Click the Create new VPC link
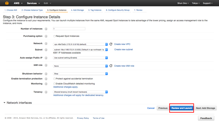Image resolution: width=219 pixels, height=122 pixels. [x=122, y=44]
